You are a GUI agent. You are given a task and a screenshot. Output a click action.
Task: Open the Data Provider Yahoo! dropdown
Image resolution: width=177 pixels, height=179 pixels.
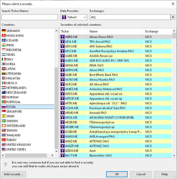point(74,17)
